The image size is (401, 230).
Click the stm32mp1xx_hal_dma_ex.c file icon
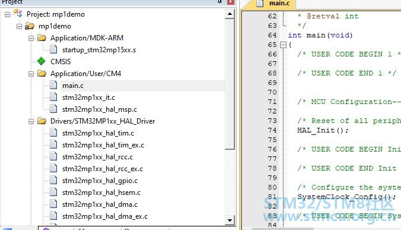[53, 216]
